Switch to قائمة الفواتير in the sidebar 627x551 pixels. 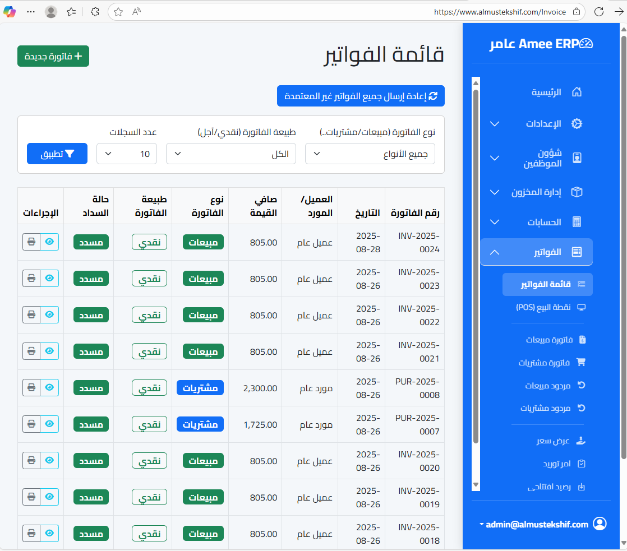click(547, 284)
